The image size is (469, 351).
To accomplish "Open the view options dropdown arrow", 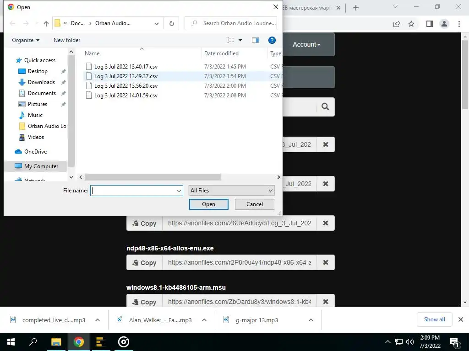I will (x=240, y=40).
